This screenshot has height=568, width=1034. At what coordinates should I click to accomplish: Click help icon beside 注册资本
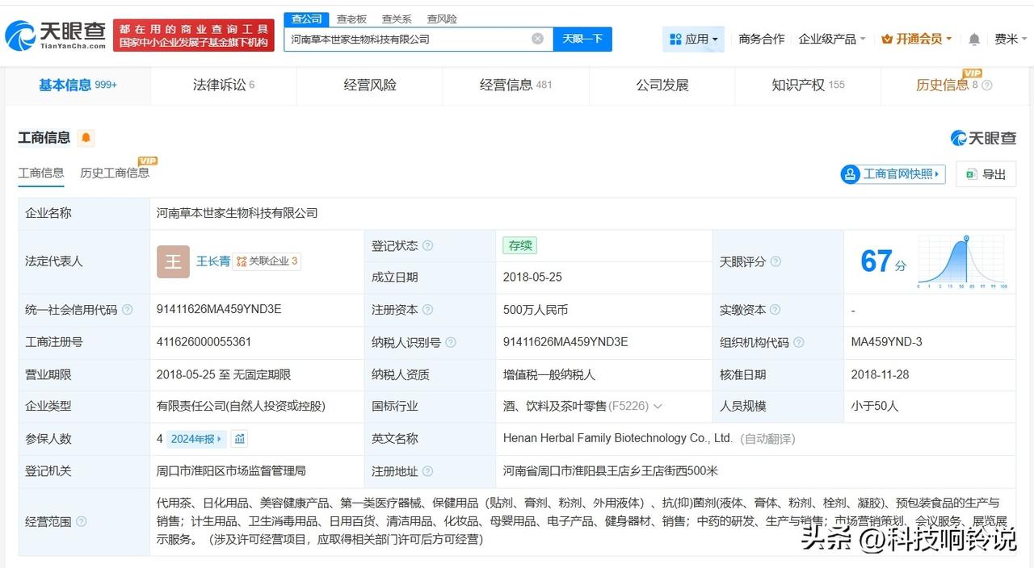[x=427, y=310]
